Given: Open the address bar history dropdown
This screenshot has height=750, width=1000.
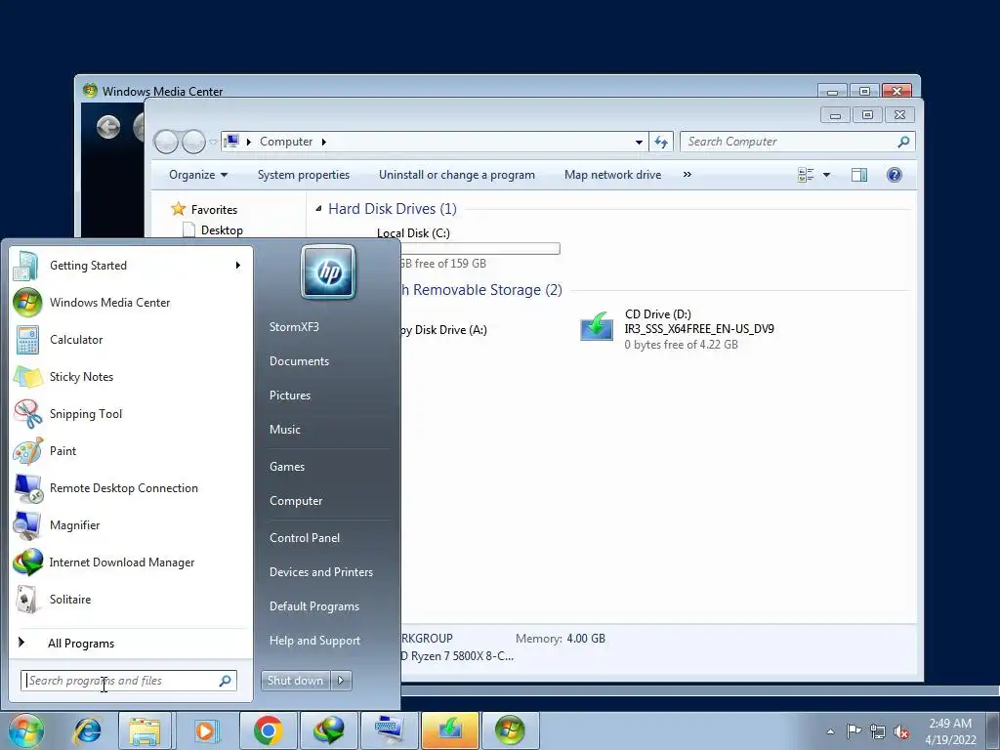Looking at the screenshot, I should coord(639,142).
